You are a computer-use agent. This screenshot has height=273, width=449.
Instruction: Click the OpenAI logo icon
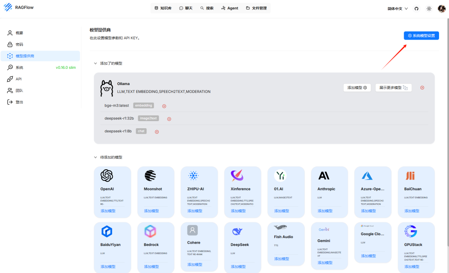click(107, 175)
